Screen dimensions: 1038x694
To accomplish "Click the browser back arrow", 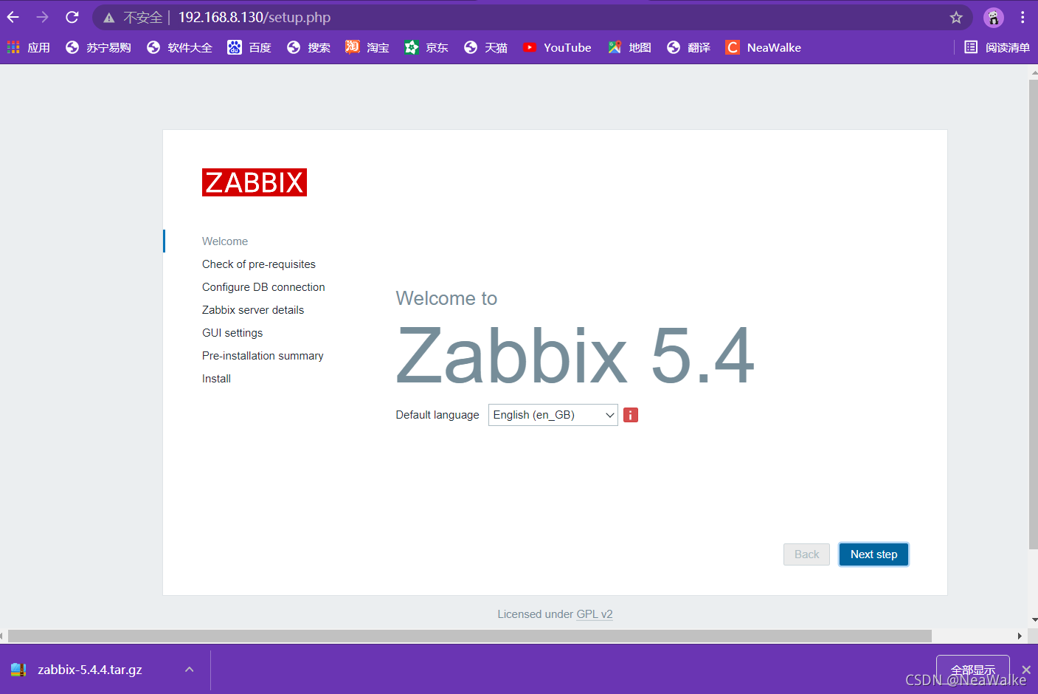I will [13, 17].
